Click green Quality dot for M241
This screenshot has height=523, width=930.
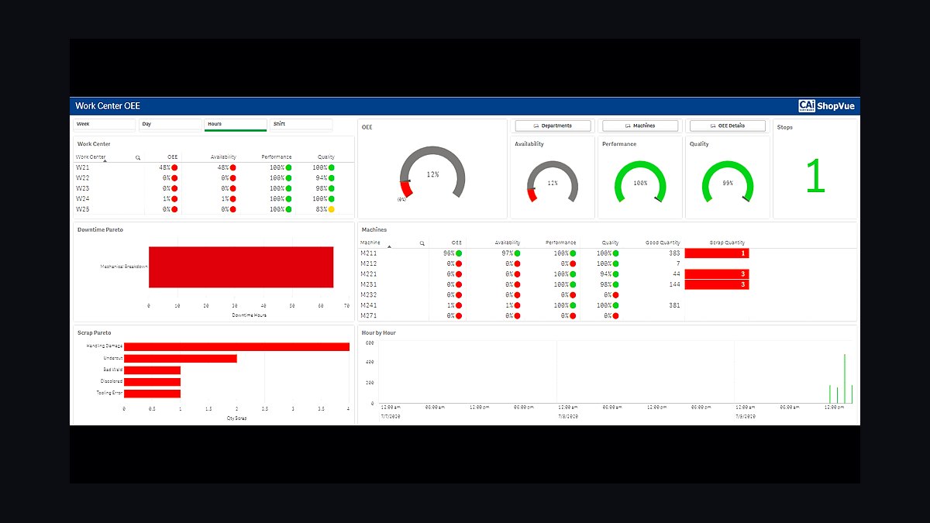click(615, 305)
